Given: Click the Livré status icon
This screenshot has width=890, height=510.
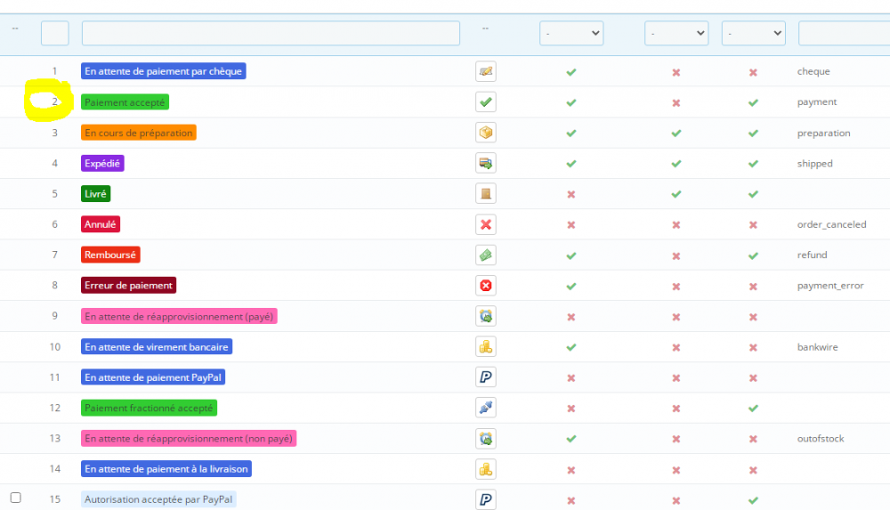Looking at the screenshot, I should click(486, 194).
